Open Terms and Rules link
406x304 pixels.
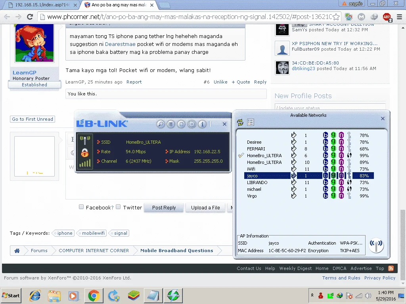[x=341, y=278]
